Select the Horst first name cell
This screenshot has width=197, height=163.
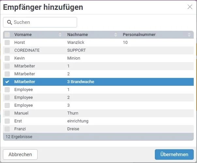(x=20, y=43)
